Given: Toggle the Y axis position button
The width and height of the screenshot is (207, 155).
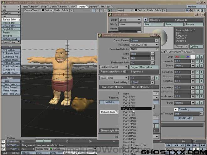Looking at the screenshot, I should pyautogui.click(x=3, y=145).
